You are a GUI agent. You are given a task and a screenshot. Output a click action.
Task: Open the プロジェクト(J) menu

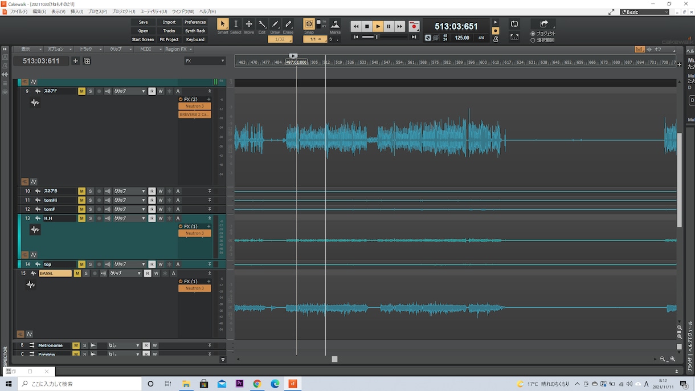pos(124,11)
